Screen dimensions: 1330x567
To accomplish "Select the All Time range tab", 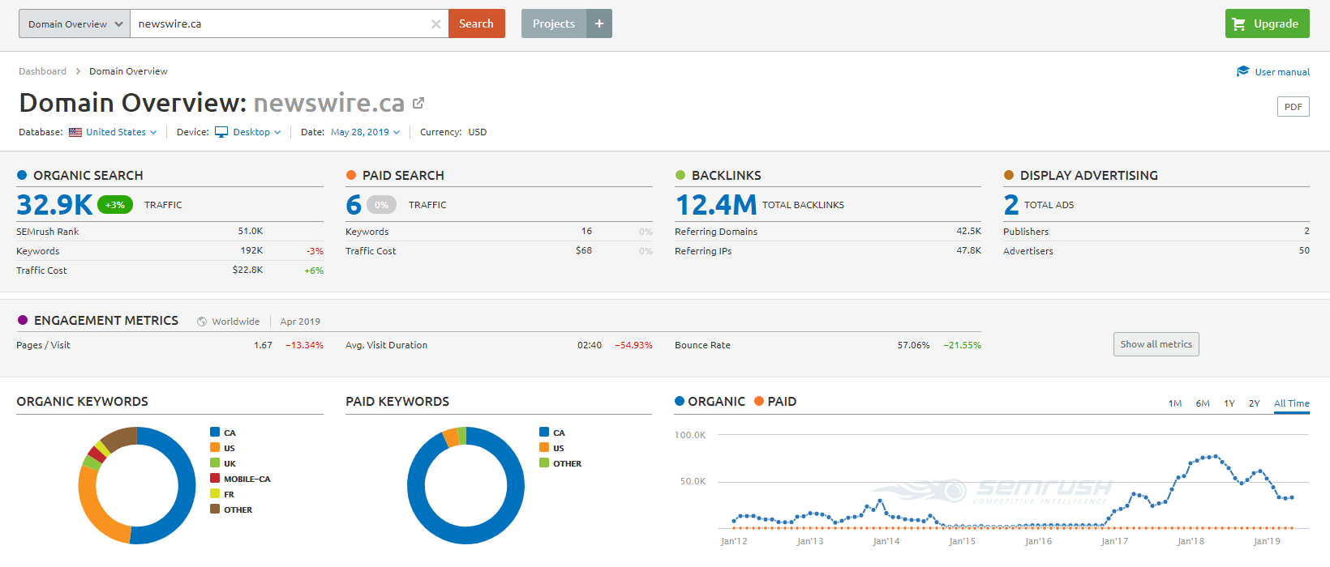I will coord(1292,403).
